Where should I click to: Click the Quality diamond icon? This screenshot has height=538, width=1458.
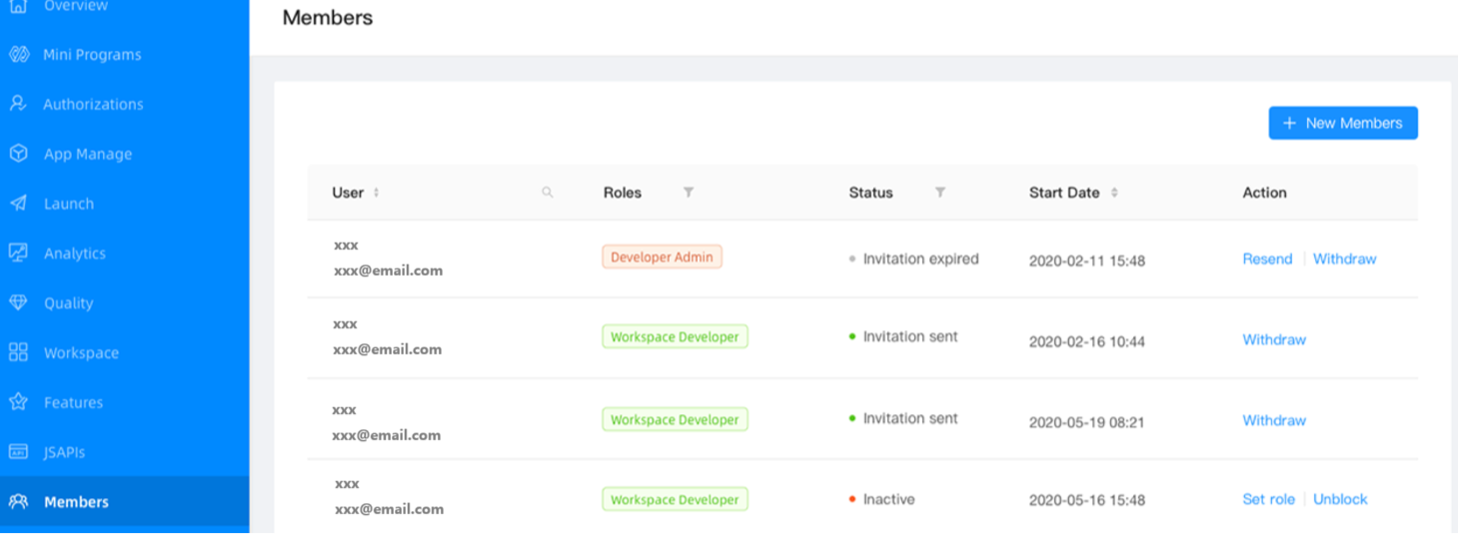(x=18, y=302)
